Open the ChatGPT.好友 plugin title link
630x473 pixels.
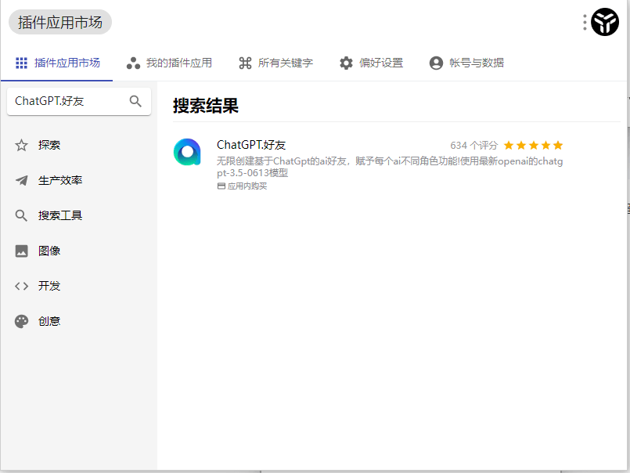pyautogui.click(x=252, y=145)
